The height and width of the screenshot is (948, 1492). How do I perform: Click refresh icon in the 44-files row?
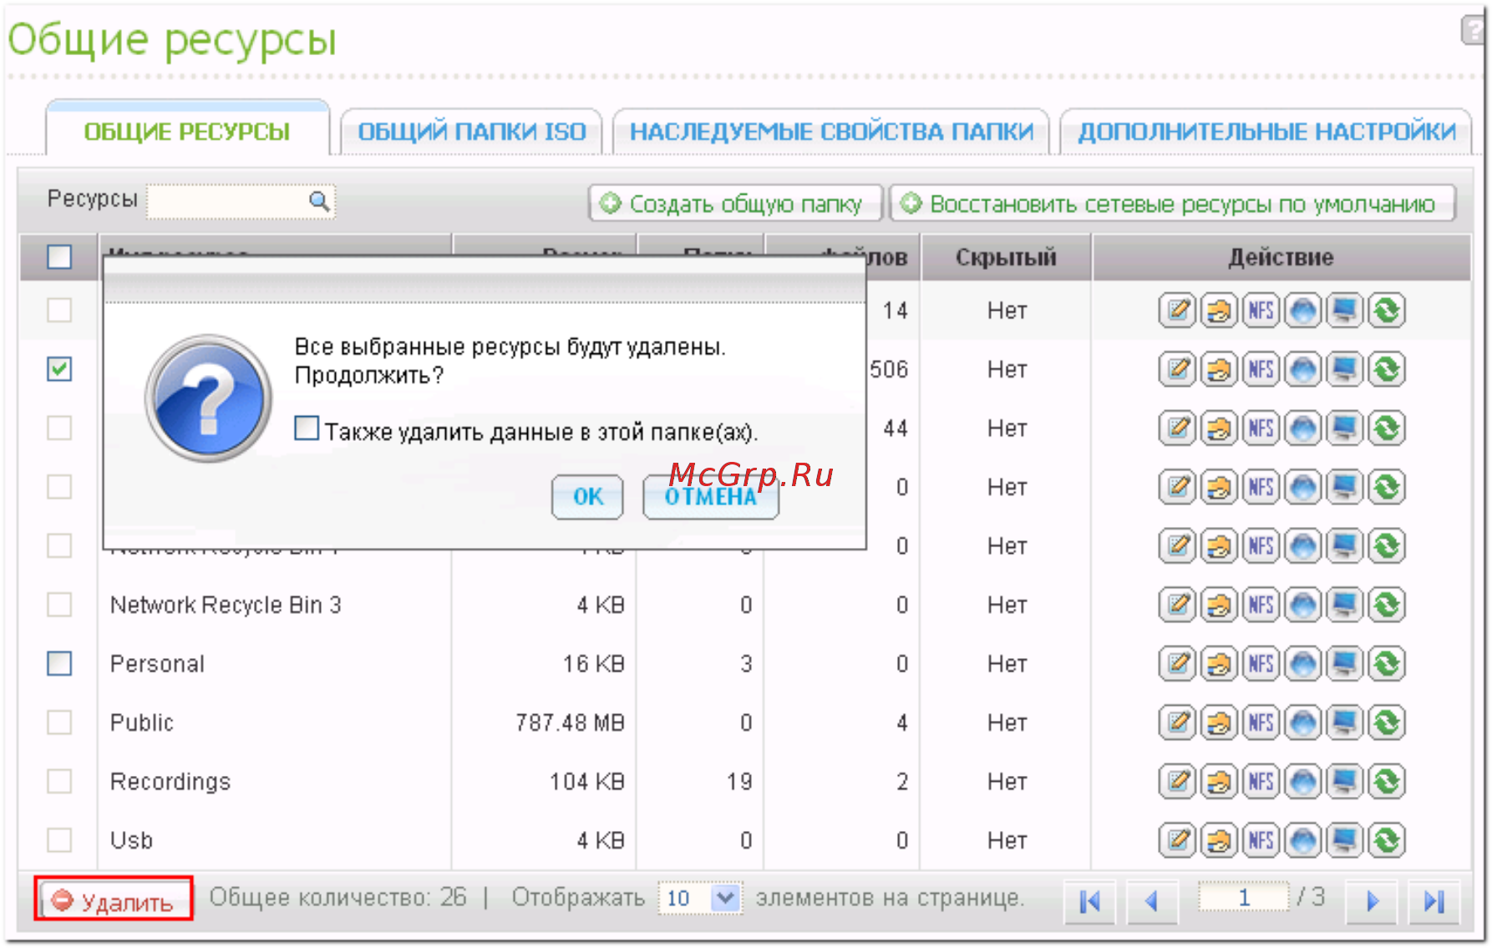pyautogui.click(x=1388, y=428)
